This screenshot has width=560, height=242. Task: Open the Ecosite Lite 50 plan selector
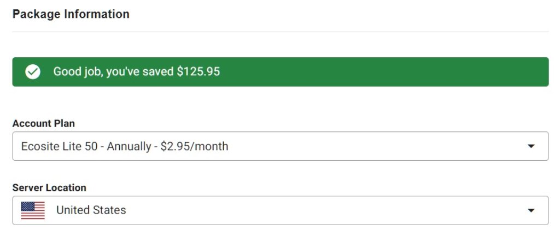(281, 146)
